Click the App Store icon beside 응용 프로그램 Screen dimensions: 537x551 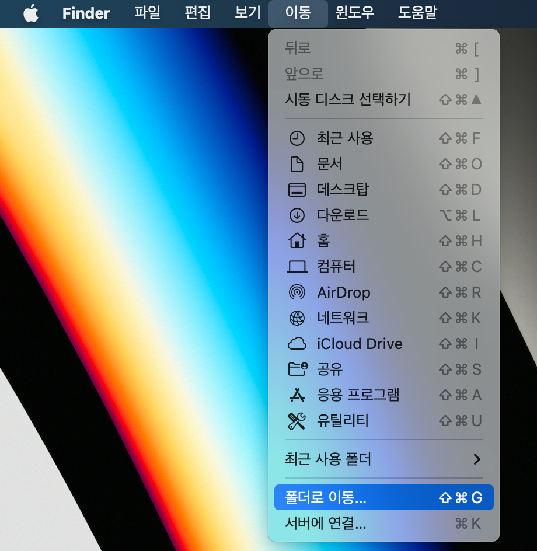(x=297, y=395)
